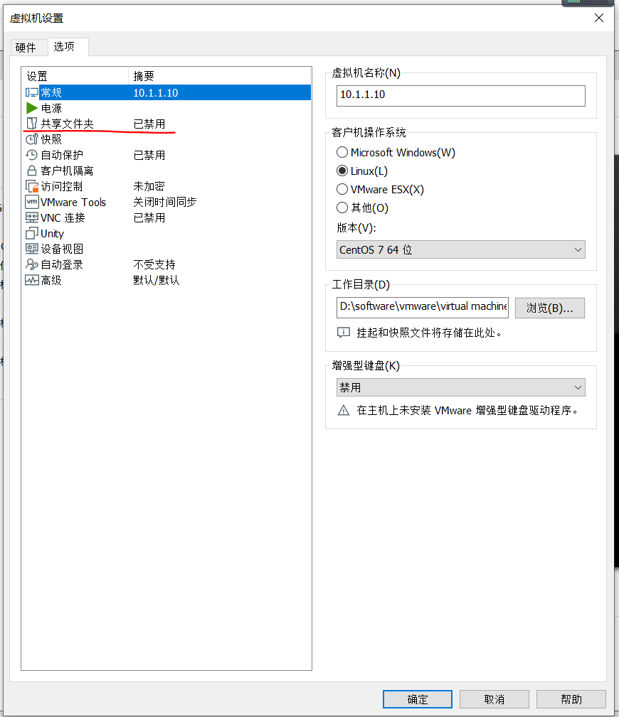The width and height of the screenshot is (619, 717).
Task: Click the 摘要 column header
Action: click(x=220, y=76)
